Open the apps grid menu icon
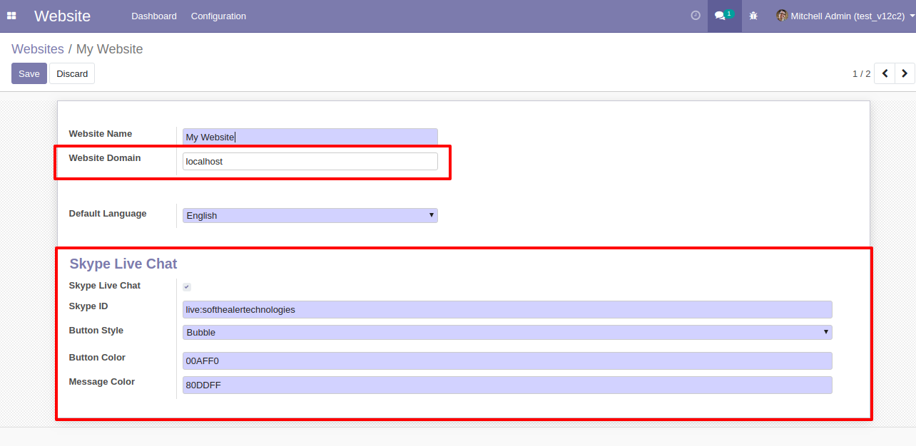The height and width of the screenshot is (446, 916). click(11, 16)
